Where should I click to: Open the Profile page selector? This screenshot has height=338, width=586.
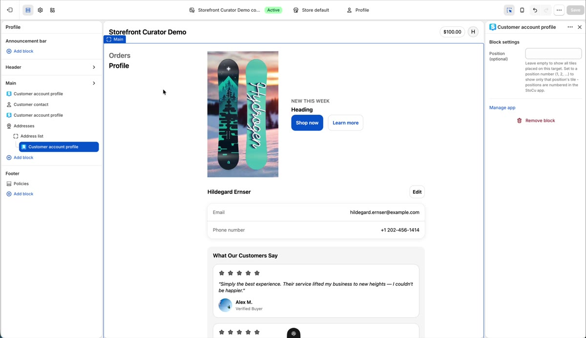coord(358,10)
